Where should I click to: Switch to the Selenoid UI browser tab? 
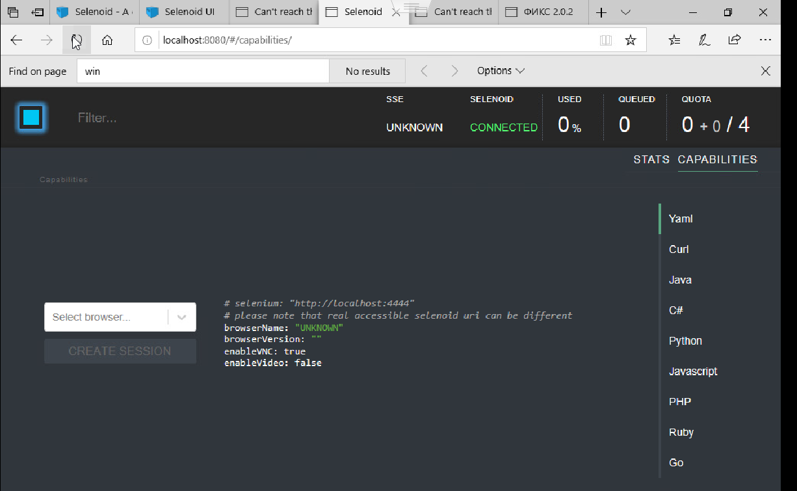coord(185,12)
